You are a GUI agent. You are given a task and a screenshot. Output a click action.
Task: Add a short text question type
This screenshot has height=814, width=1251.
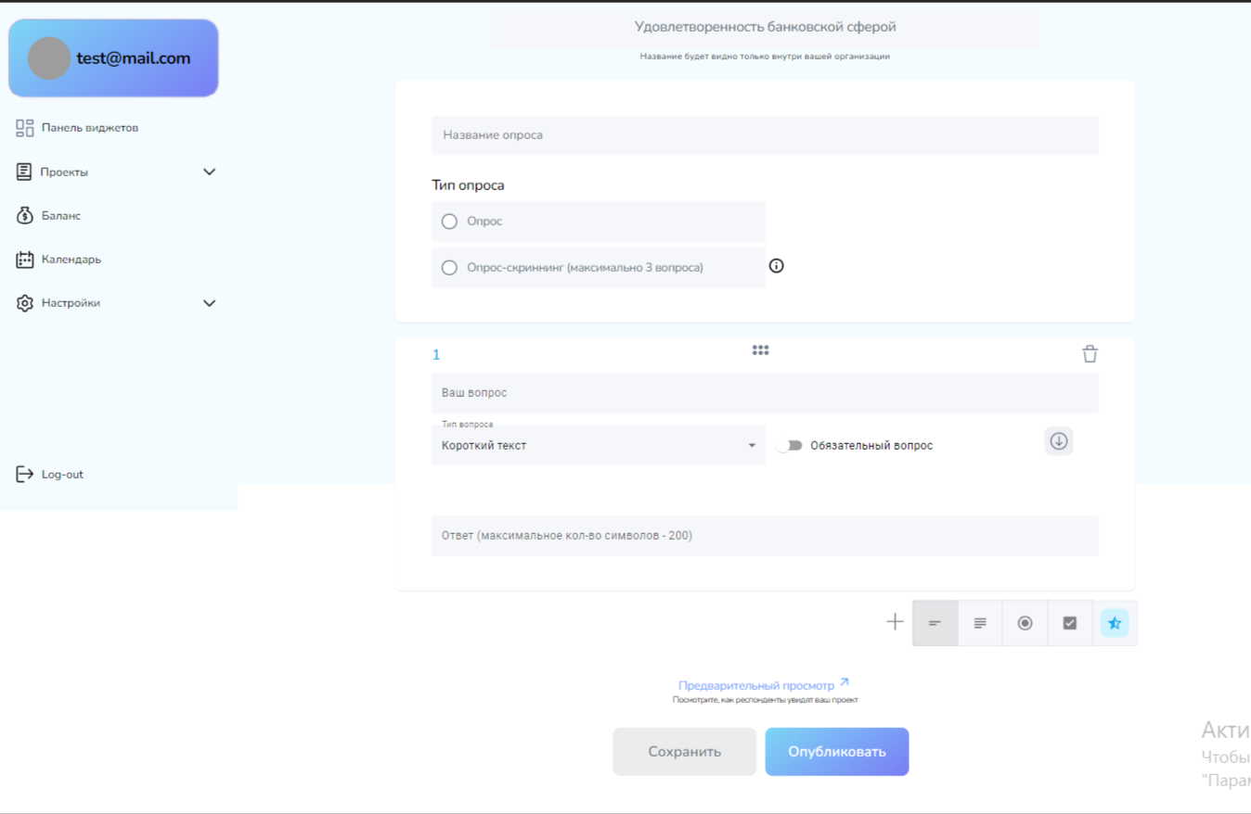point(935,623)
